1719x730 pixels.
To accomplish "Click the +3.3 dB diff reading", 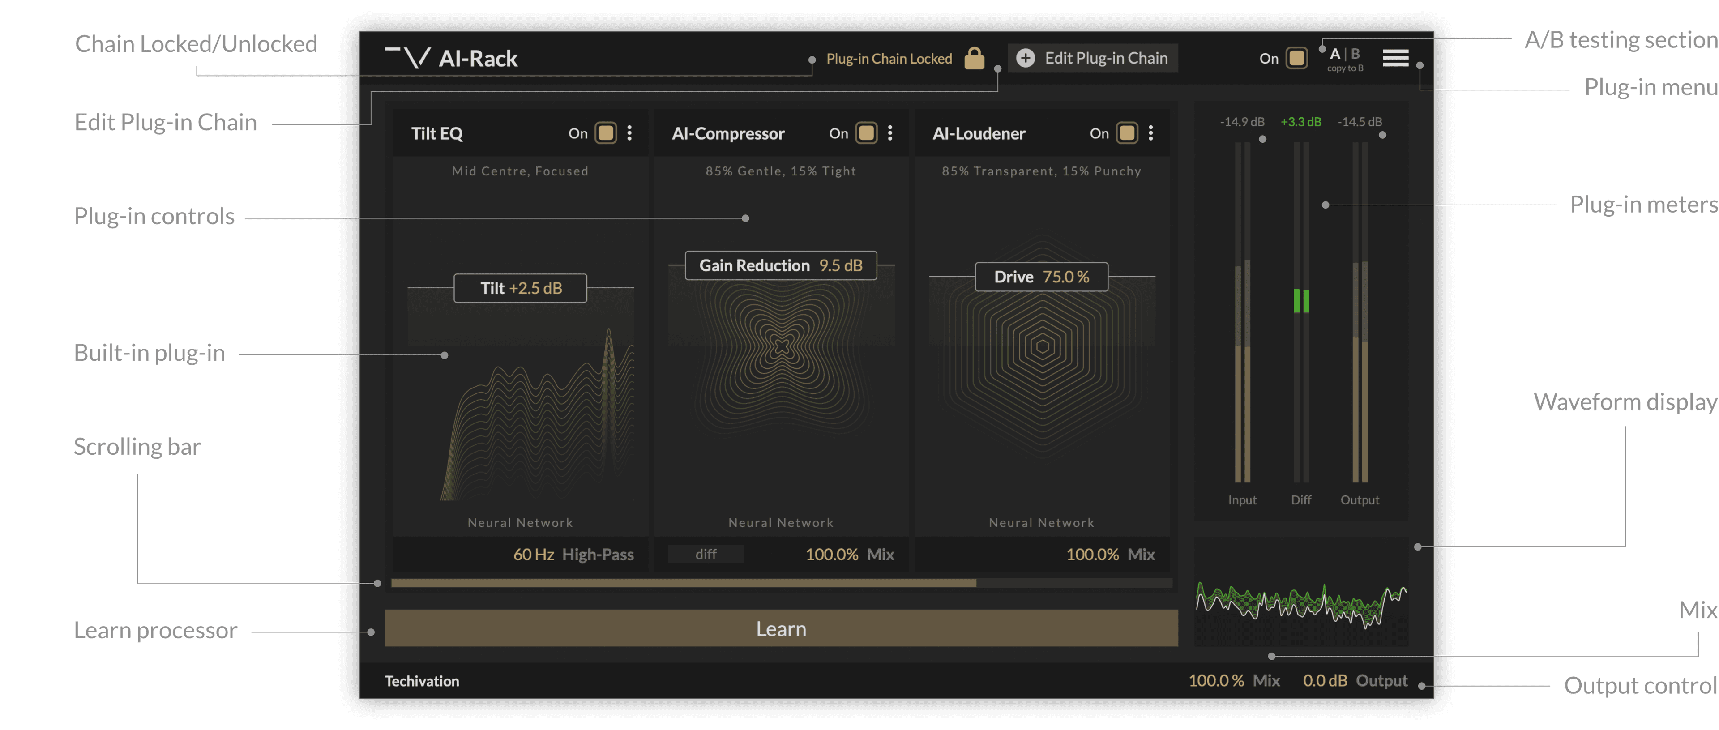I will [x=1300, y=122].
